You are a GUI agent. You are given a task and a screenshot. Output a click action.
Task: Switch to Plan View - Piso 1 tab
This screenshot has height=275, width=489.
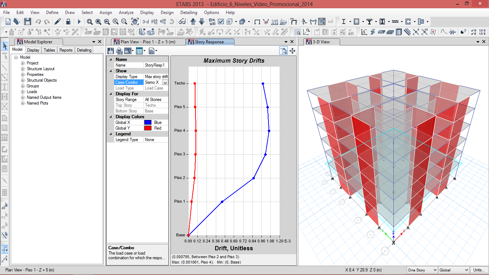[x=147, y=42]
